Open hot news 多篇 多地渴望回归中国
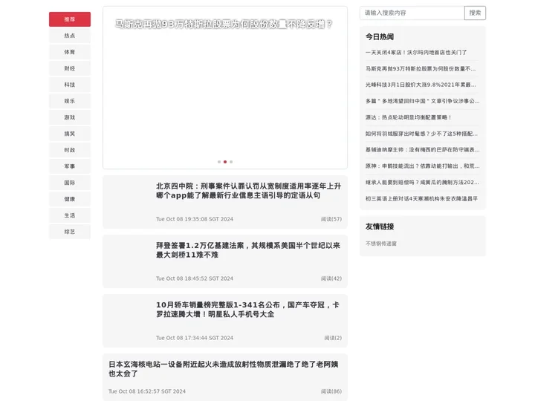Screen dimensions: 535x401 (x=422, y=101)
